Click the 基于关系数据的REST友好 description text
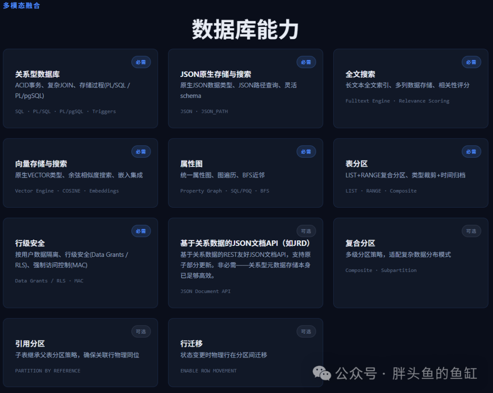Viewport: 493px width, 393px height. click(245, 265)
